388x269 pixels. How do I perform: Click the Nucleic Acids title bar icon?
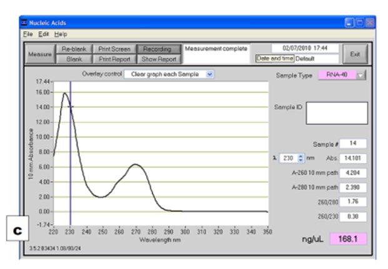coord(24,22)
